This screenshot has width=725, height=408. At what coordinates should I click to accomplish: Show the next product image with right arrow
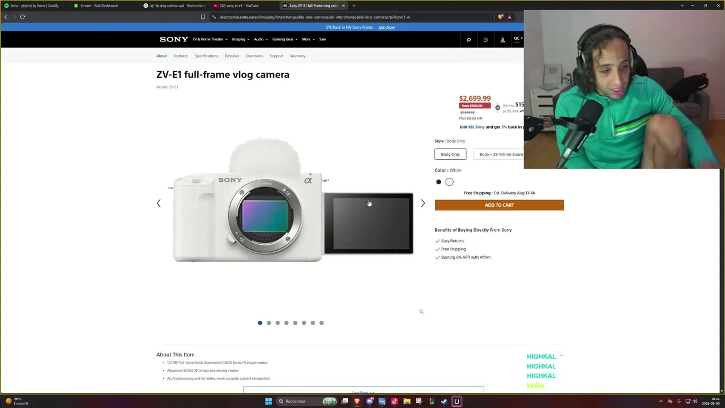[423, 203]
